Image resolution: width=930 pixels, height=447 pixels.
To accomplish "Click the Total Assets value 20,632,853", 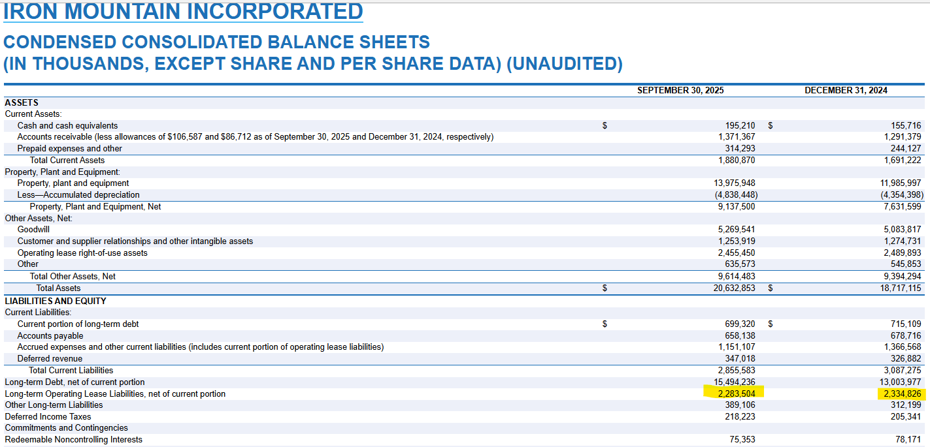I will click(x=734, y=288).
